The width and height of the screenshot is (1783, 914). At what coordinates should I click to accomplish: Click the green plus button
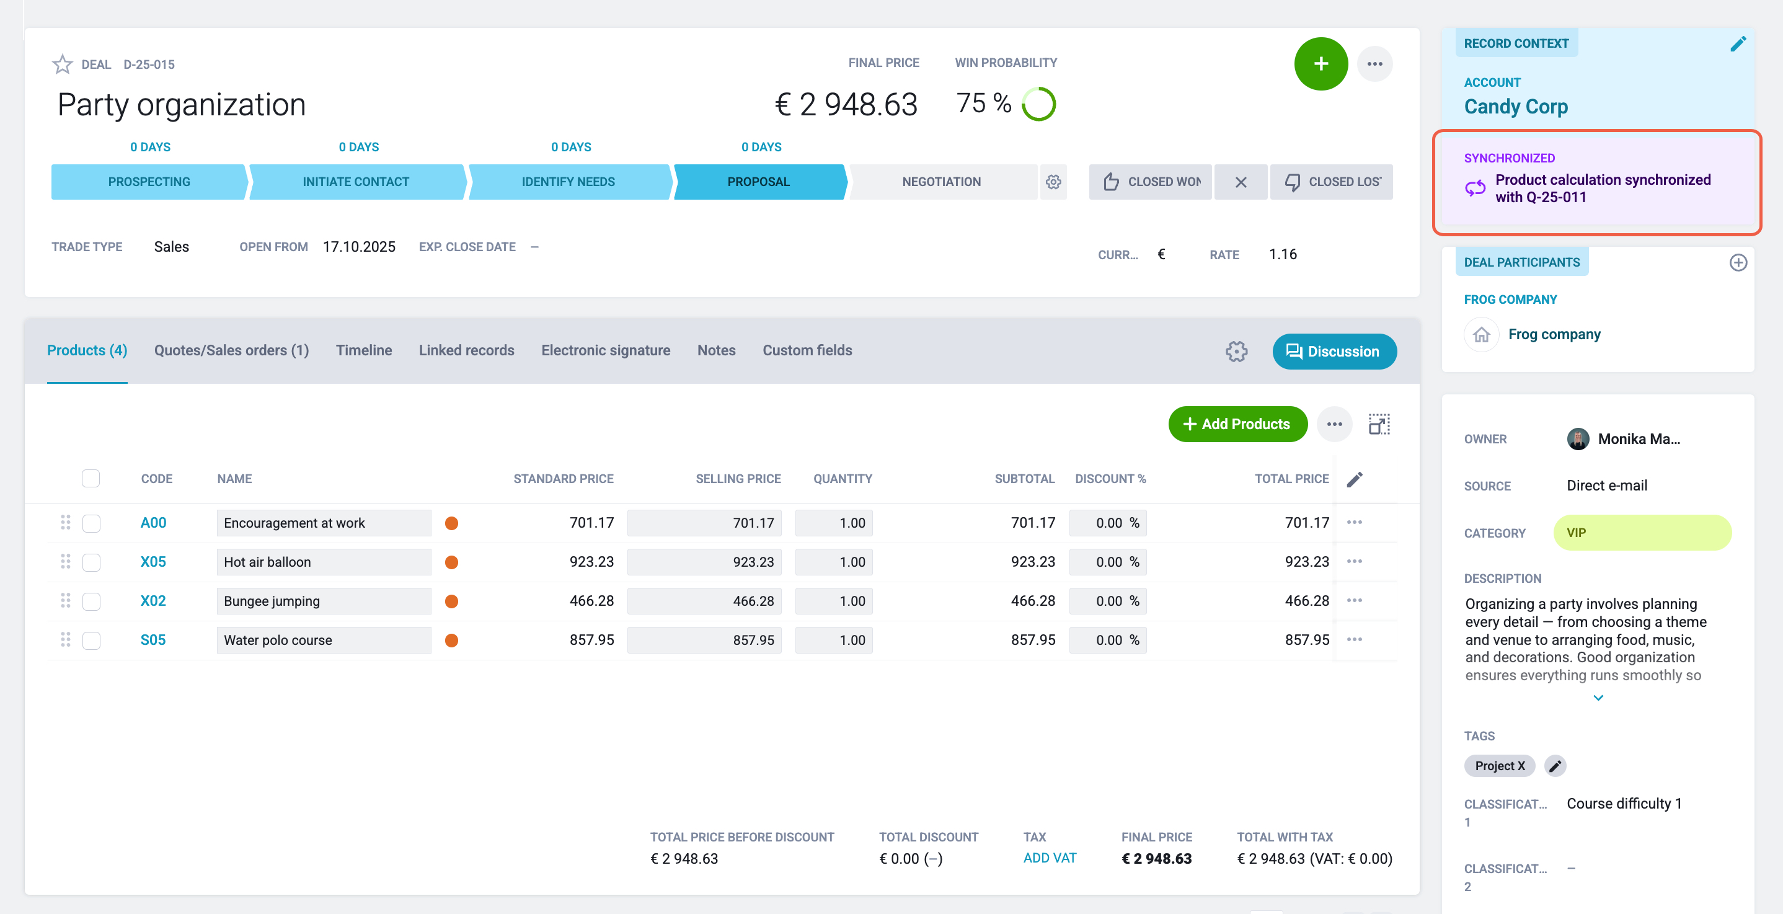coord(1321,64)
